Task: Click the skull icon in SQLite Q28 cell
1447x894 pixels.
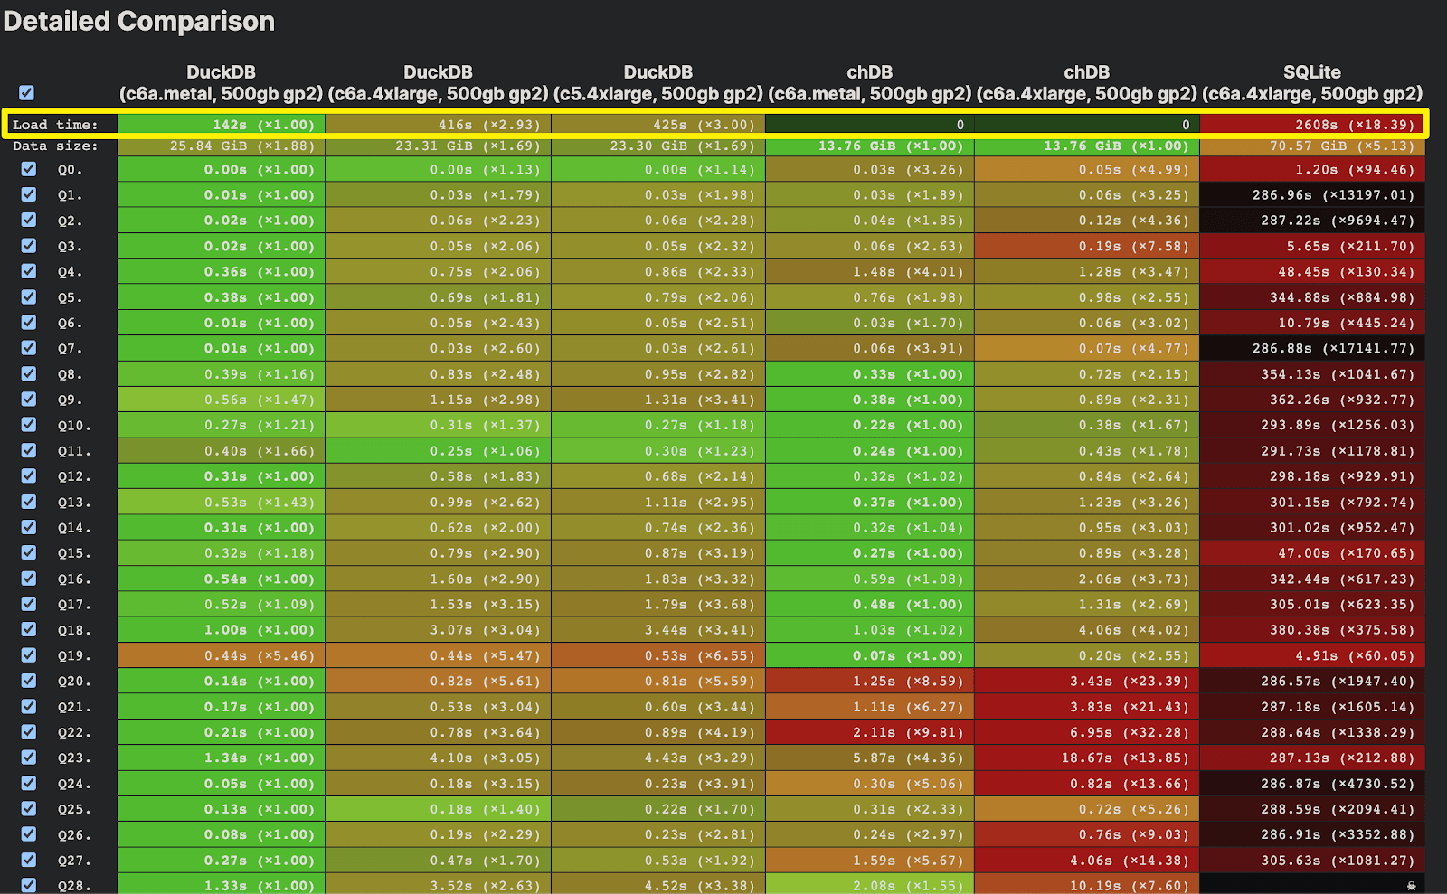Action: (1411, 886)
